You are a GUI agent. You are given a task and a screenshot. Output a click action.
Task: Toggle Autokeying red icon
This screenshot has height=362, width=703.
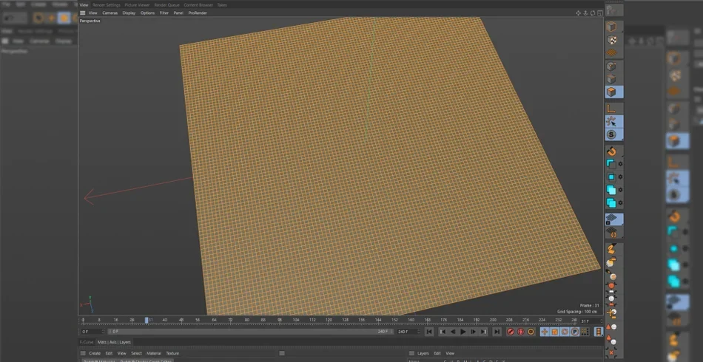click(x=520, y=332)
